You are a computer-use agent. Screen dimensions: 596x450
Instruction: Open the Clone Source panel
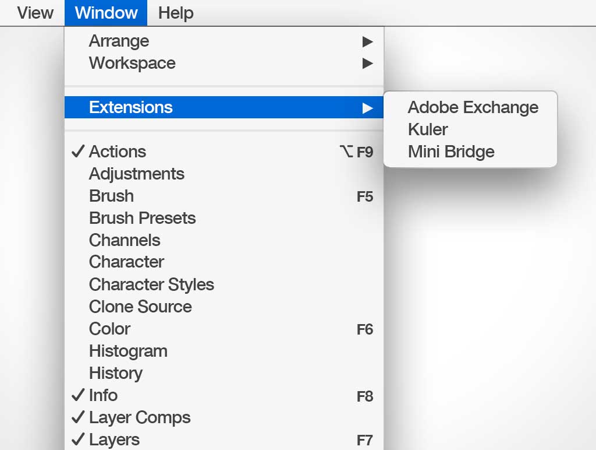(x=140, y=307)
